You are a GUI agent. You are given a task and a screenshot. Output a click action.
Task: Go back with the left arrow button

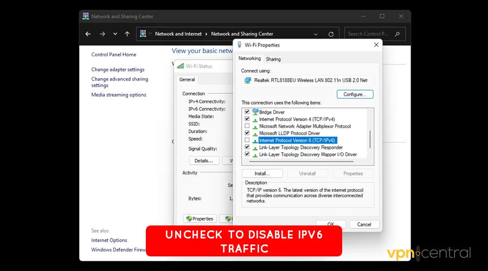tap(88, 34)
